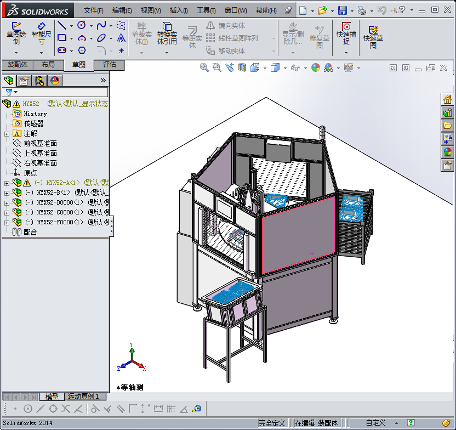Select the 右视基准面 plane in tree
This screenshot has height=430, width=456.
[40, 163]
